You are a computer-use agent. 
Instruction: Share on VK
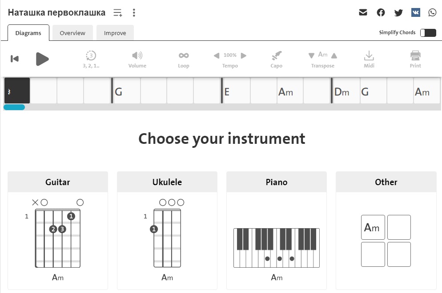click(x=415, y=12)
